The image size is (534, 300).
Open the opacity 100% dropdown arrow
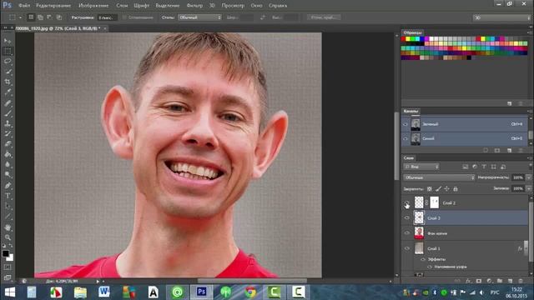pos(528,177)
